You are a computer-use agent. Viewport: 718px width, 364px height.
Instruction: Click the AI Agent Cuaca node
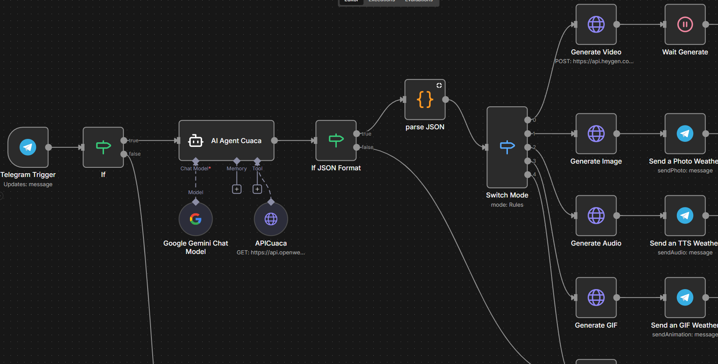226,141
